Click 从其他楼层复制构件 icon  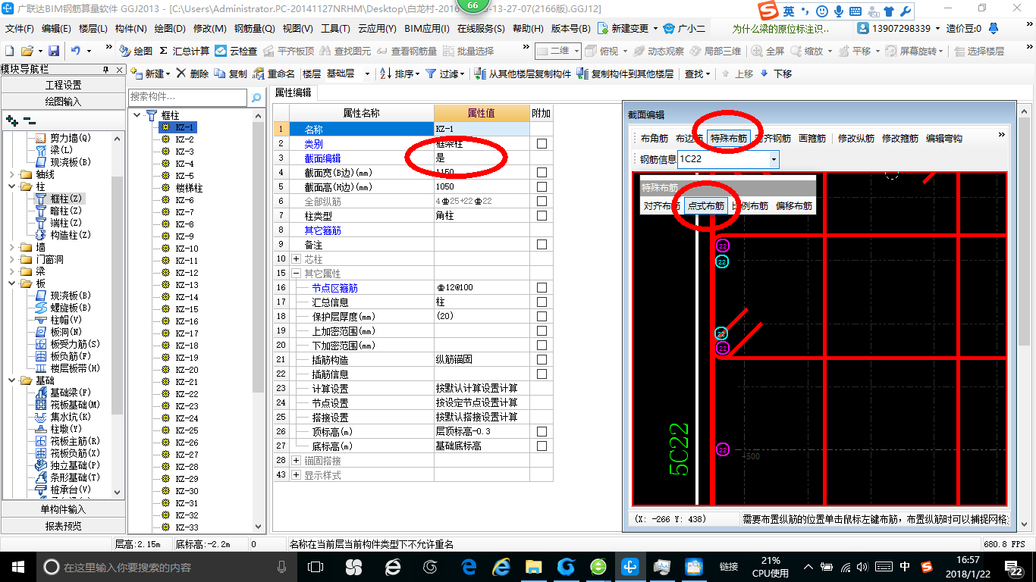pyautogui.click(x=479, y=74)
